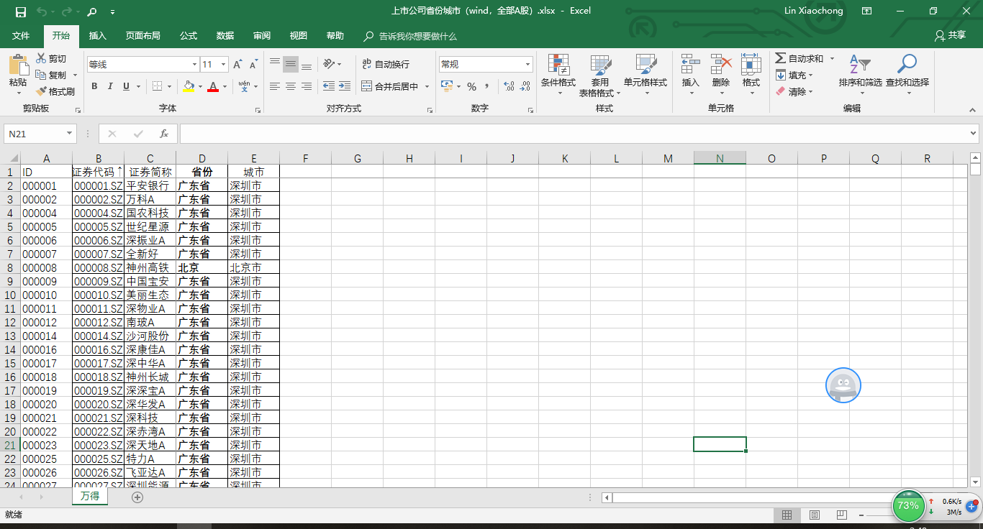
Task: Increase the font size (larger A)
Action: coord(237,64)
